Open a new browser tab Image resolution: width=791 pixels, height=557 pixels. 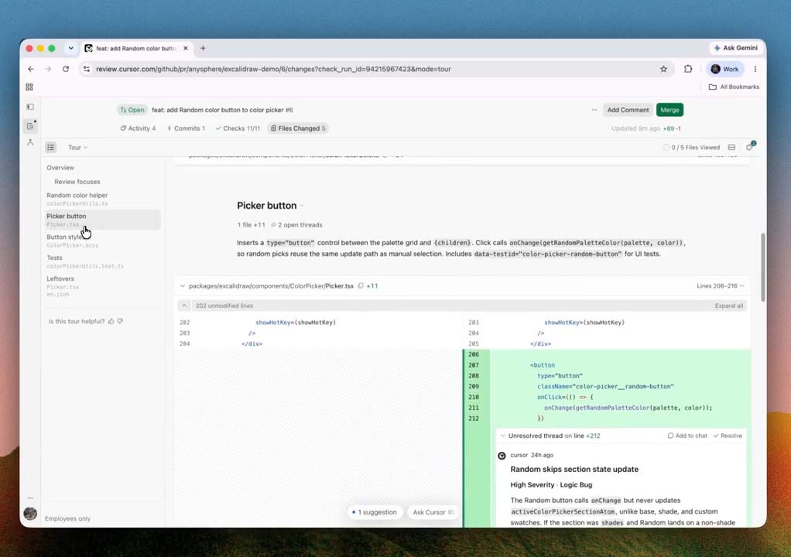pyautogui.click(x=203, y=49)
